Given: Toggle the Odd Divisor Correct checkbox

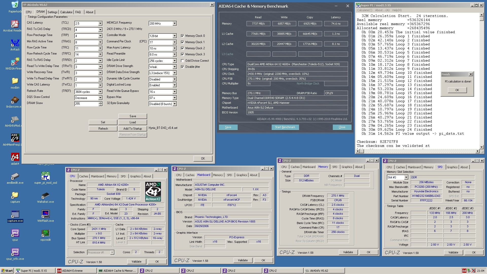Looking at the screenshot, I should pyautogui.click(x=182, y=61).
